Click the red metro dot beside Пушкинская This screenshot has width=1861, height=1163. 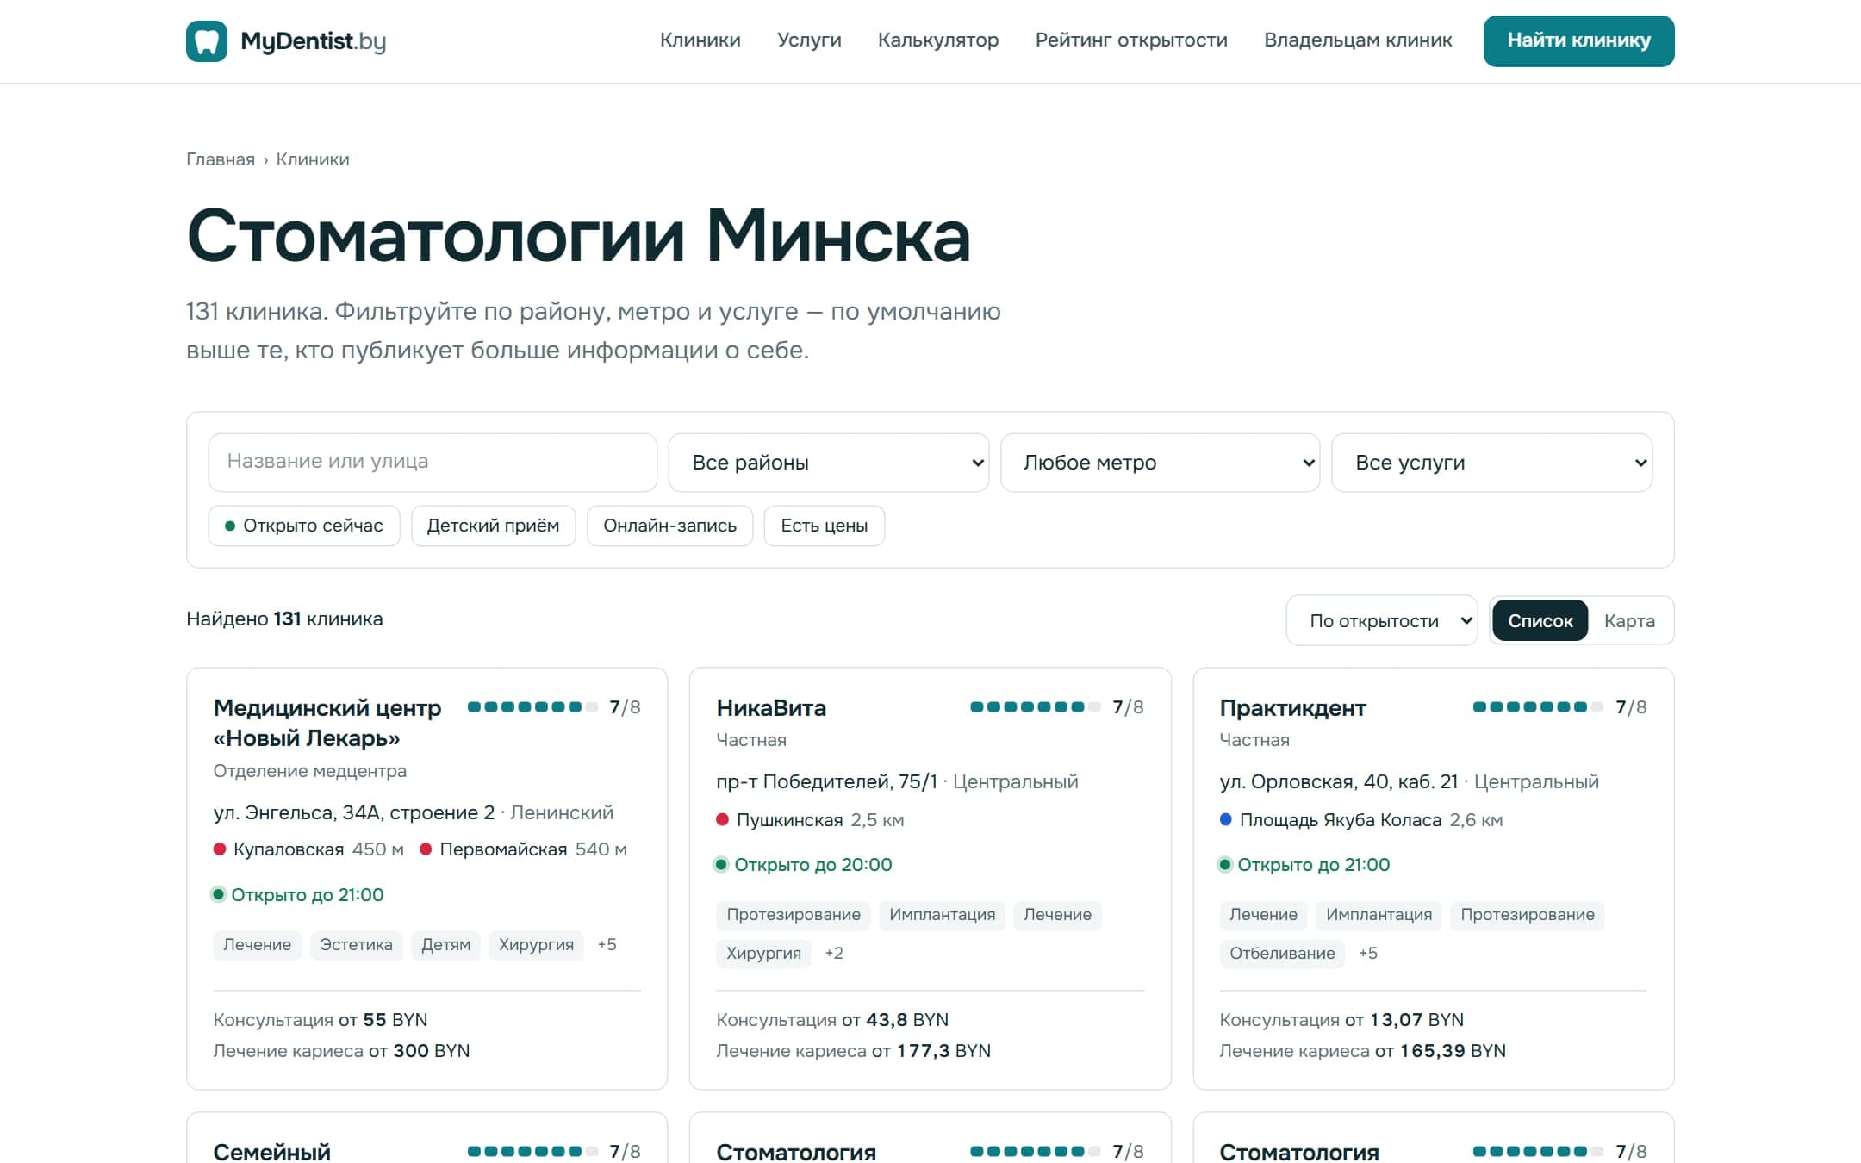click(723, 819)
